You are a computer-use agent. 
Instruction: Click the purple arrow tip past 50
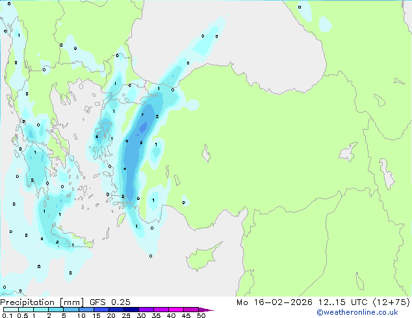click(206, 310)
